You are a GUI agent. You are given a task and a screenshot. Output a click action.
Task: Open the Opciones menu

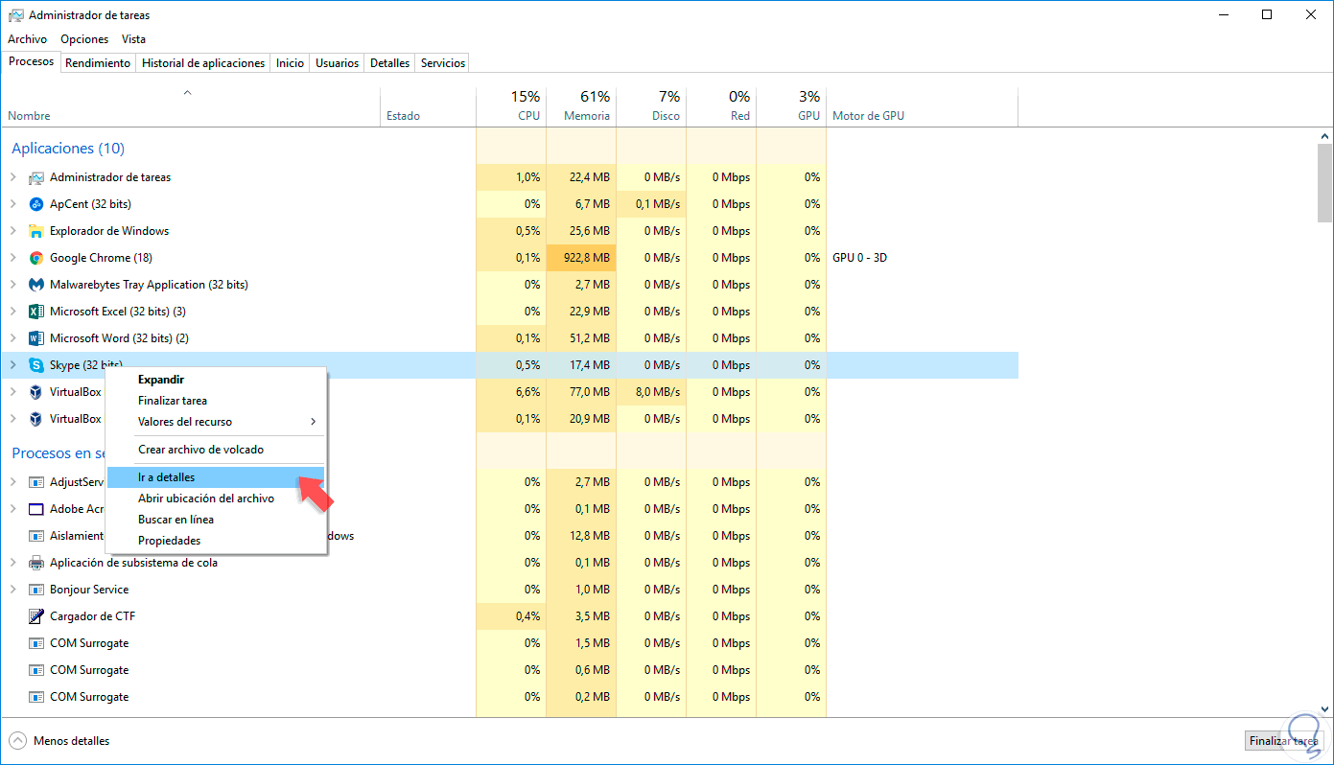[84, 39]
